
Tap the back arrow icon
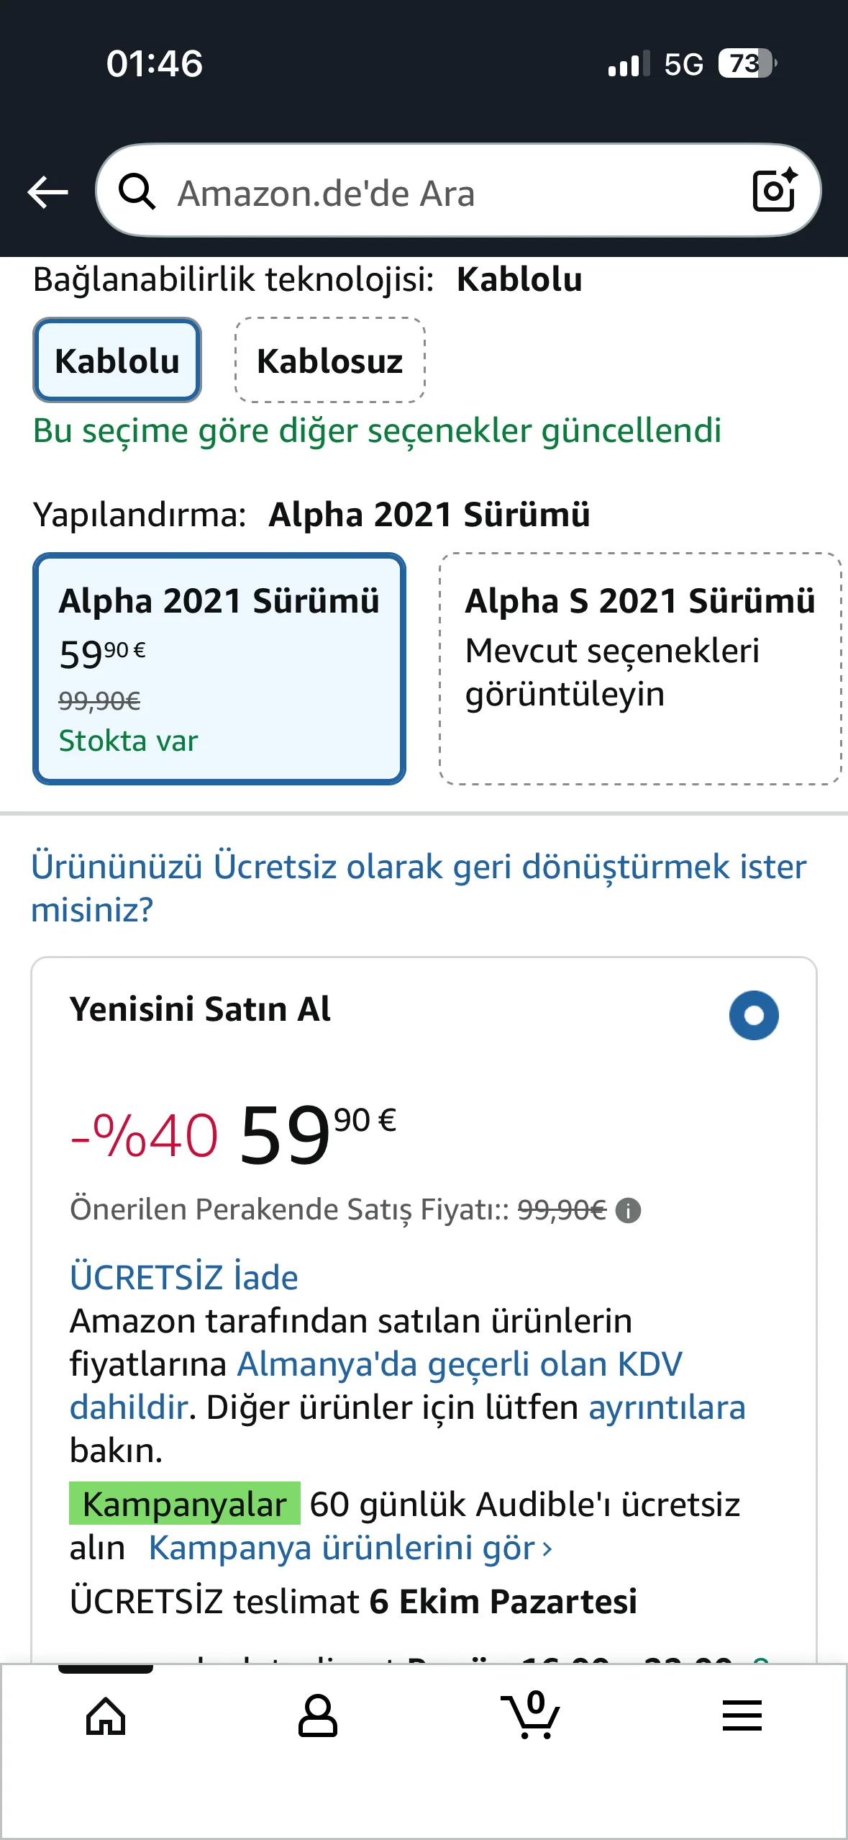[47, 192]
